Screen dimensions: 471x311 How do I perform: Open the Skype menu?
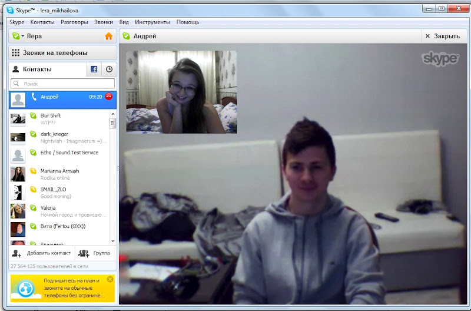coord(17,22)
